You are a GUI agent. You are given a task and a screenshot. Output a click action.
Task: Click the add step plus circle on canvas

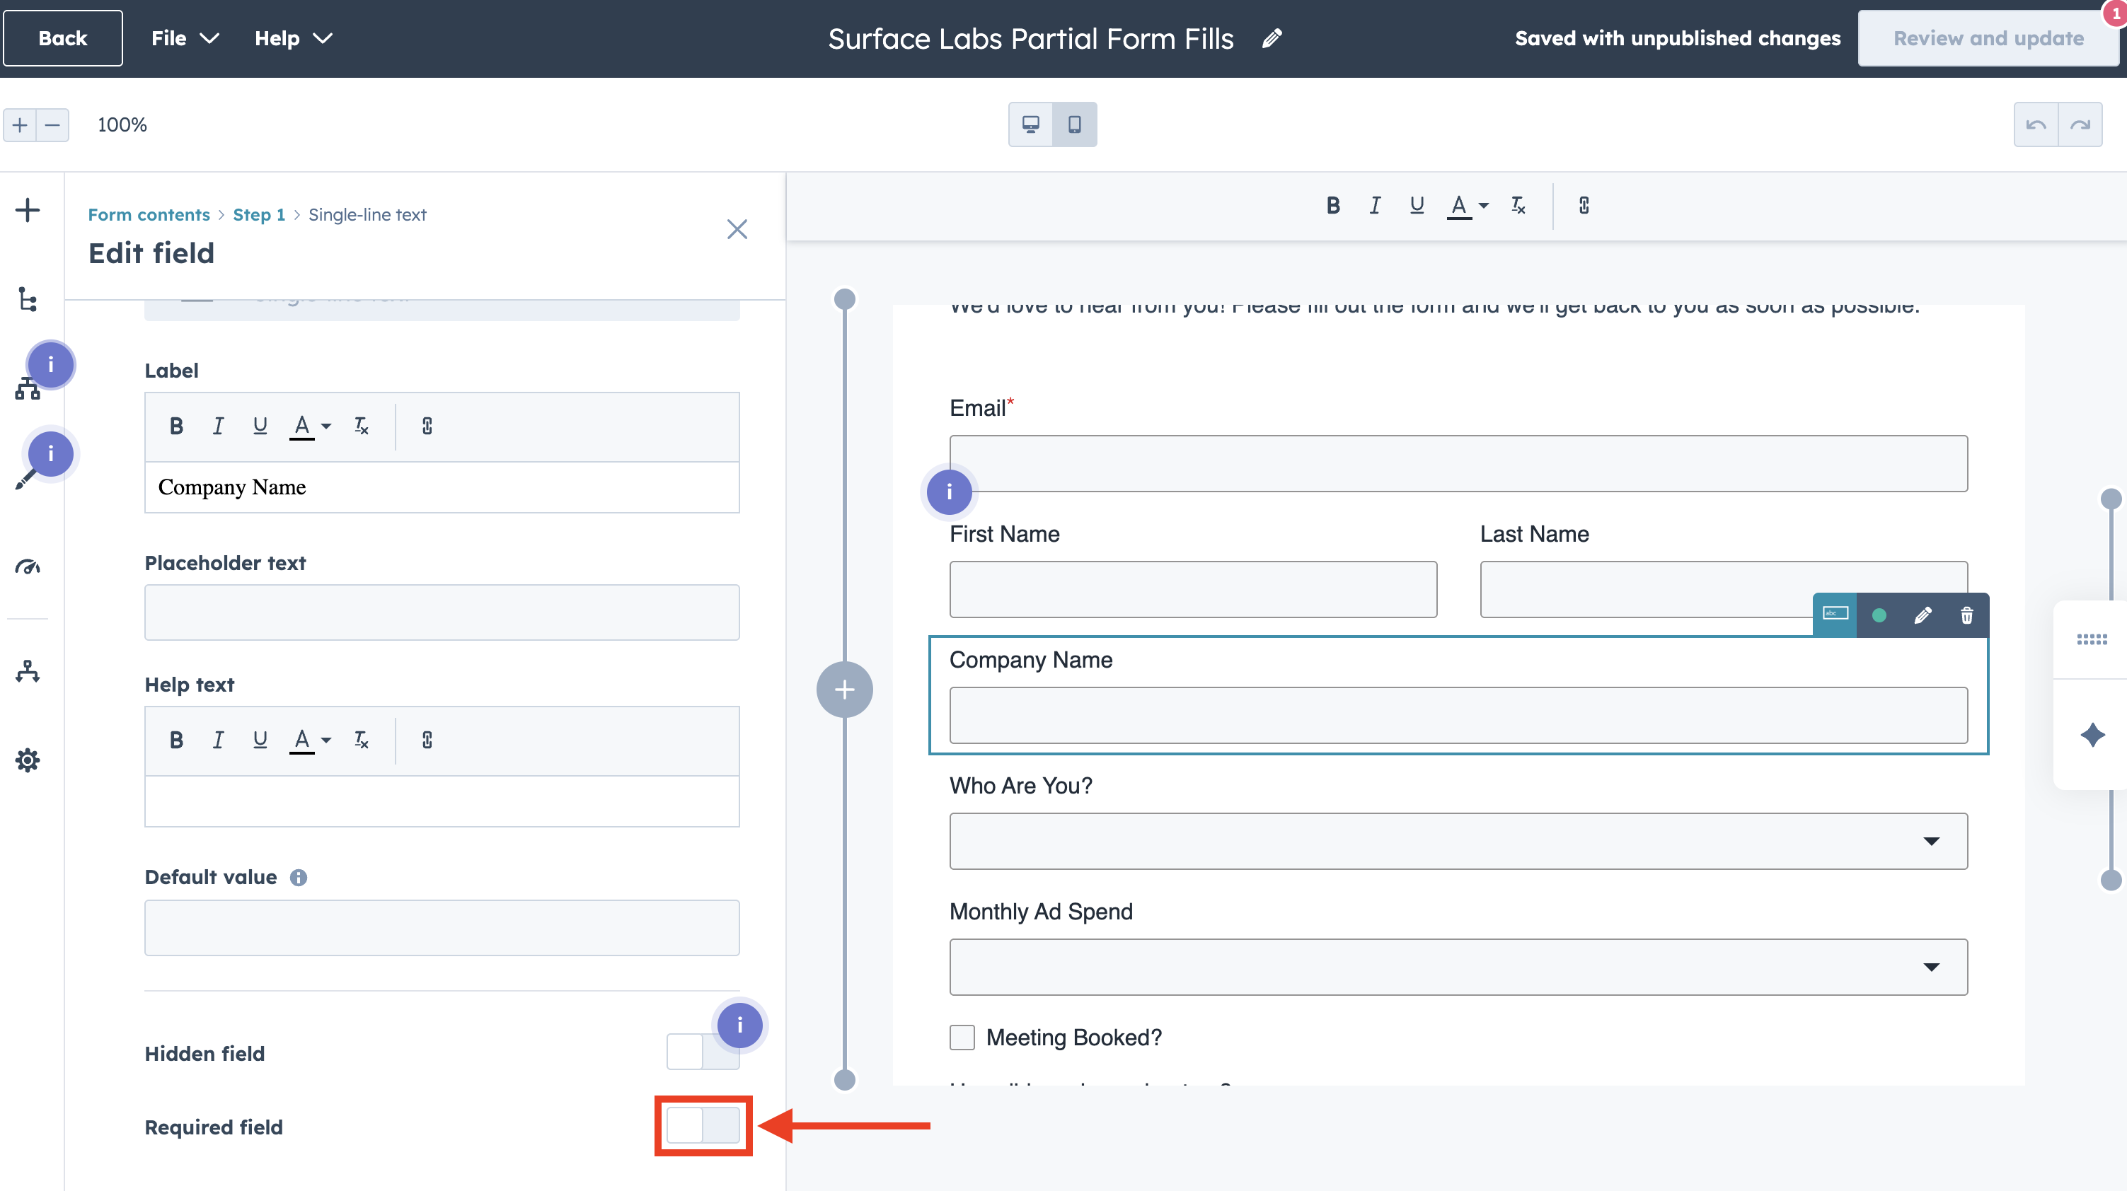click(844, 689)
